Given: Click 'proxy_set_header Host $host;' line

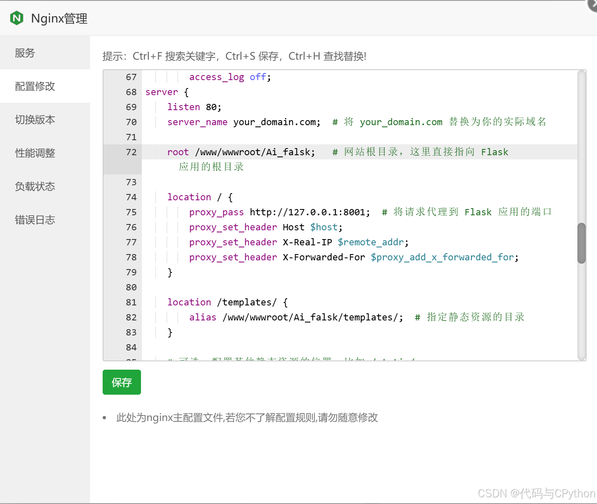Looking at the screenshot, I should pos(266,227).
